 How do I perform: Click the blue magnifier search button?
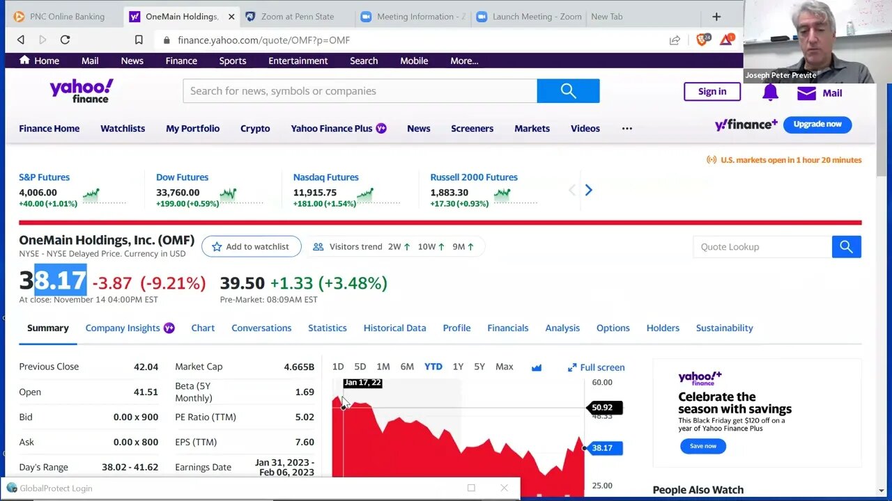tap(568, 91)
